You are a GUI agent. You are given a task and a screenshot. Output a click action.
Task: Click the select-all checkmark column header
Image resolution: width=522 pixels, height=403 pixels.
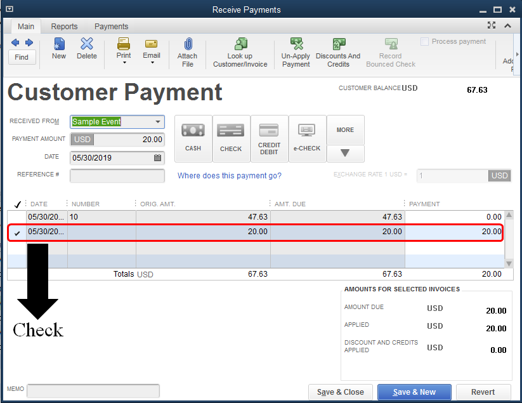click(x=18, y=204)
